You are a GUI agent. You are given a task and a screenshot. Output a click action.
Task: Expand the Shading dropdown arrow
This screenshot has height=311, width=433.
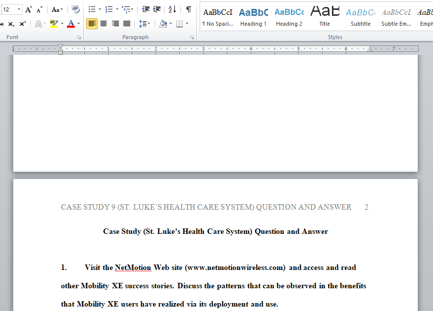pyautogui.click(x=170, y=24)
